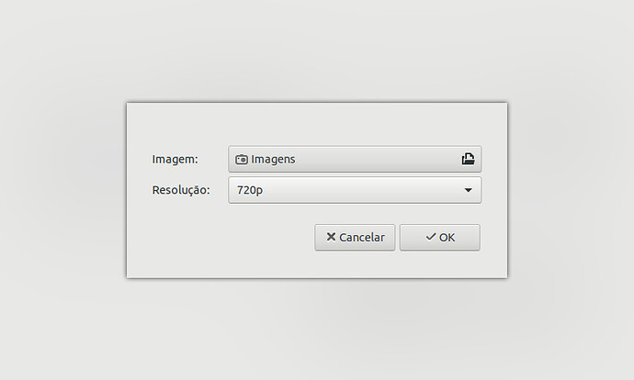Open the Imagens folder chooser
The width and height of the screenshot is (634, 380).
point(355,159)
